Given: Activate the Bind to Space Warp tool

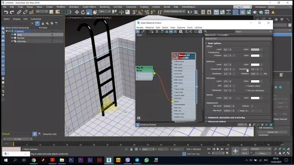Looking at the screenshot, I should tap(31, 12).
